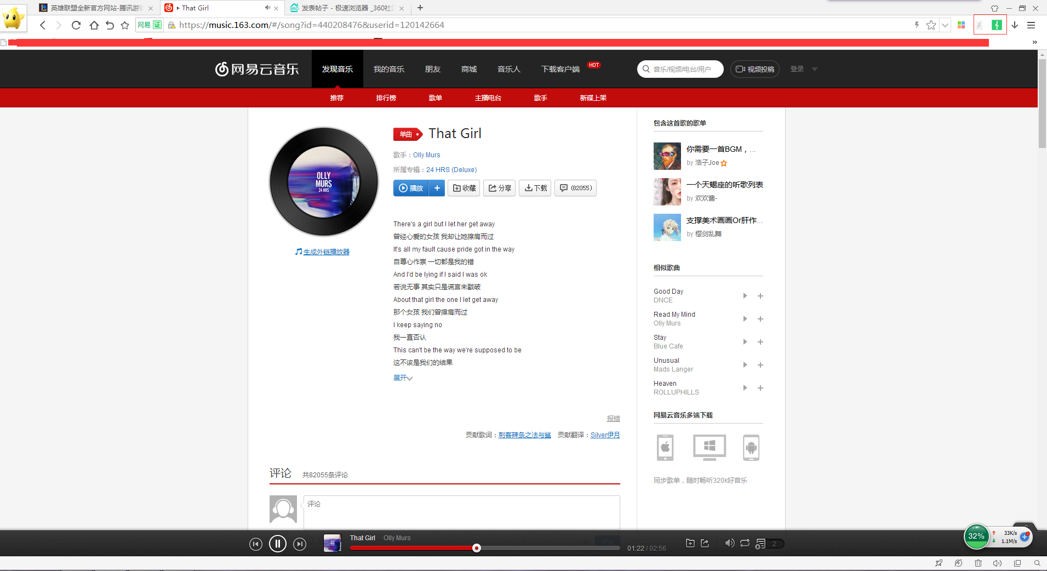Go back to the previous track
This screenshot has width=1047, height=571.
pos(255,544)
